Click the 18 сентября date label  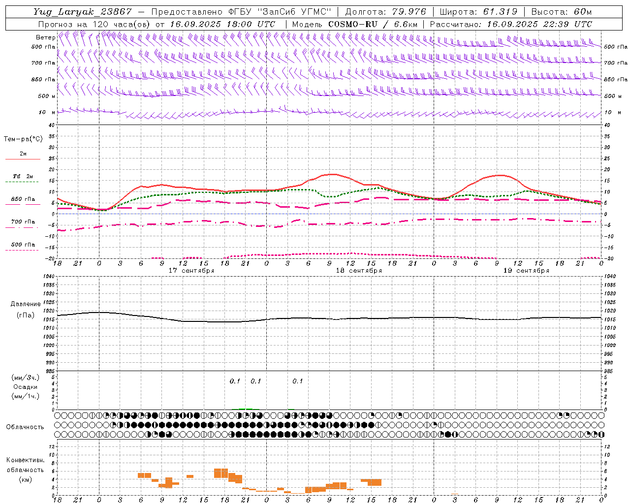[359, 271]
